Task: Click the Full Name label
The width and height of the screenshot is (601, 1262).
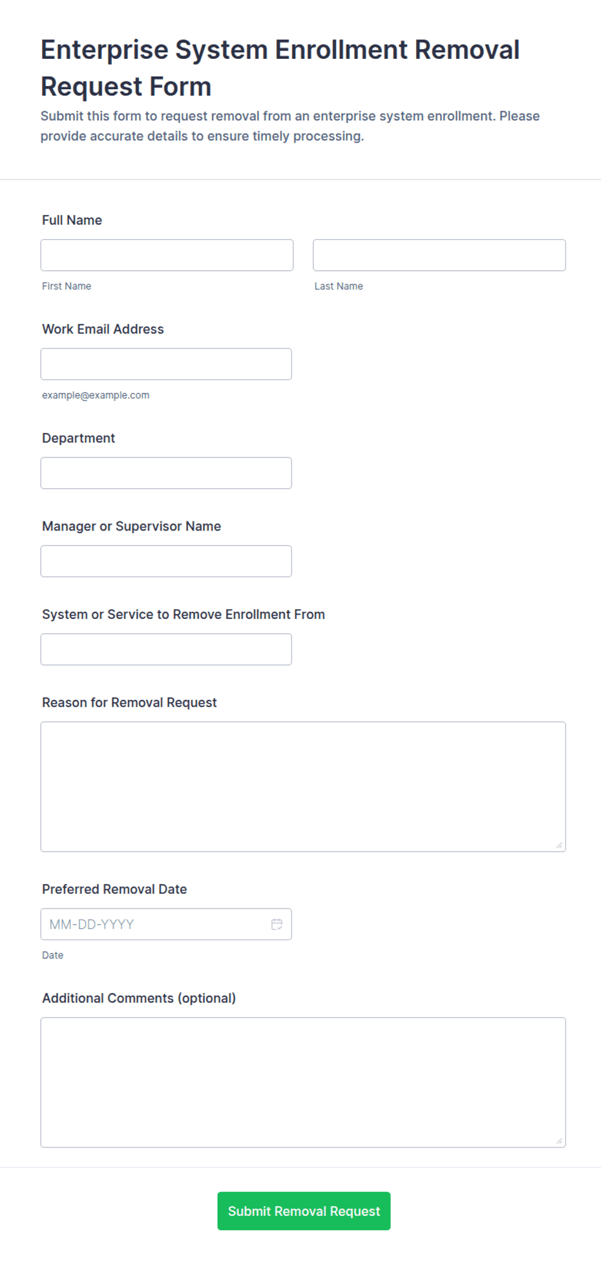Action: 72,220
